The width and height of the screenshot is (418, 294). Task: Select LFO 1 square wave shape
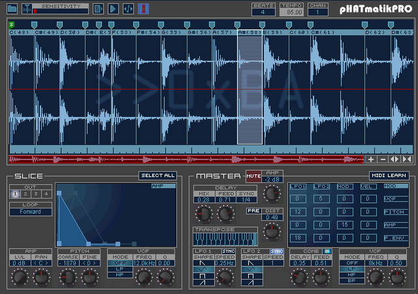pos(203,276)
